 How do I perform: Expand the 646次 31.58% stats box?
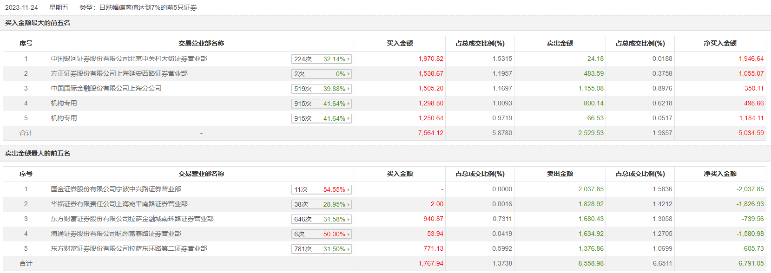[321, 219]
